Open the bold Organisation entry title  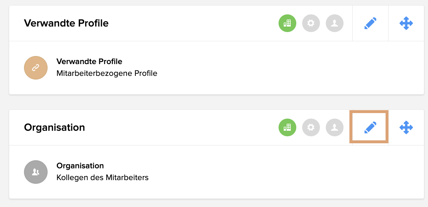point(80,166)
